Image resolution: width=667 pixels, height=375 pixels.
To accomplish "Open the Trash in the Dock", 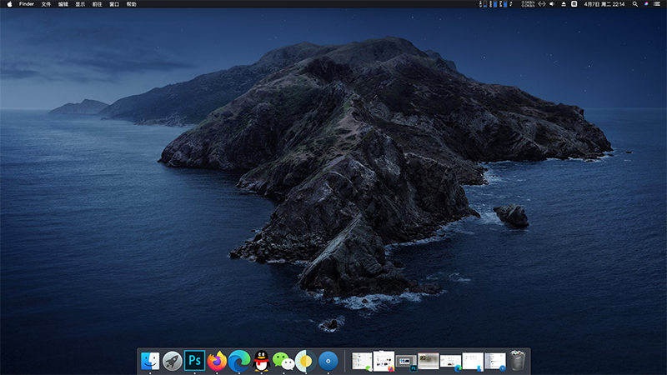I will tap(518, 361).
